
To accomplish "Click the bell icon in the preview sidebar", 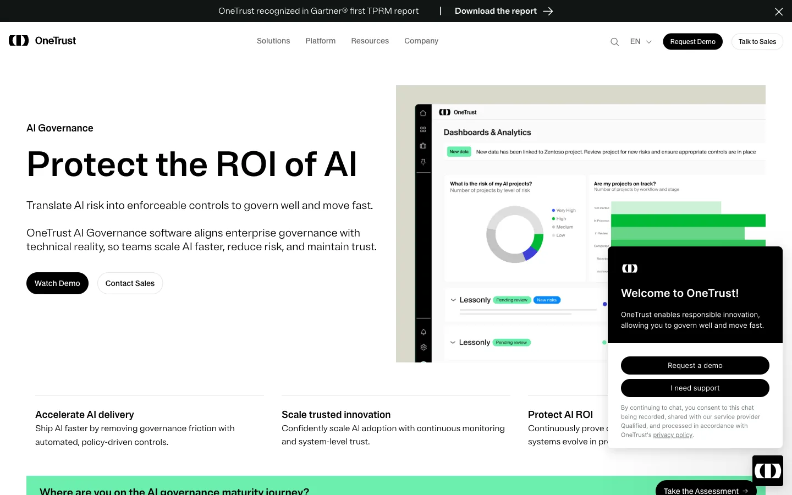I will 424,332.
